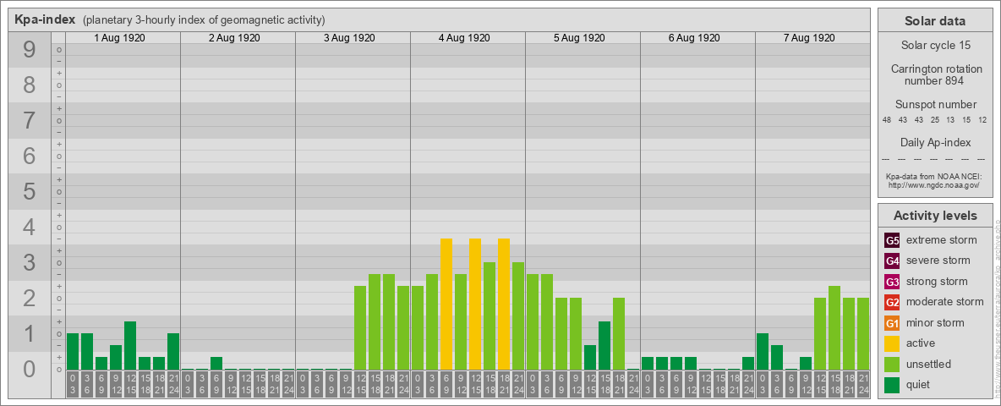Click the Carrington rotation number 894 text
The width and height of the screenshot is (1001, 406).
[x=935, y=74]
